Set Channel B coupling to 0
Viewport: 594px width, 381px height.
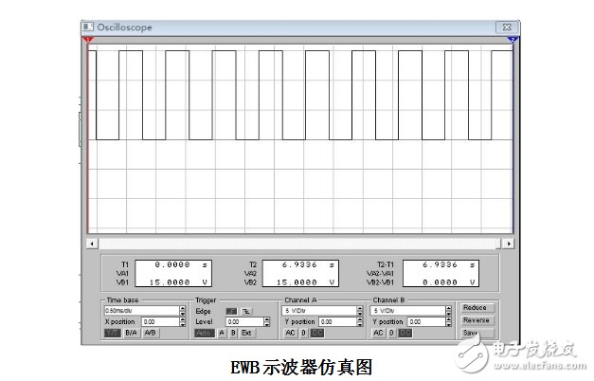point(391,333)
